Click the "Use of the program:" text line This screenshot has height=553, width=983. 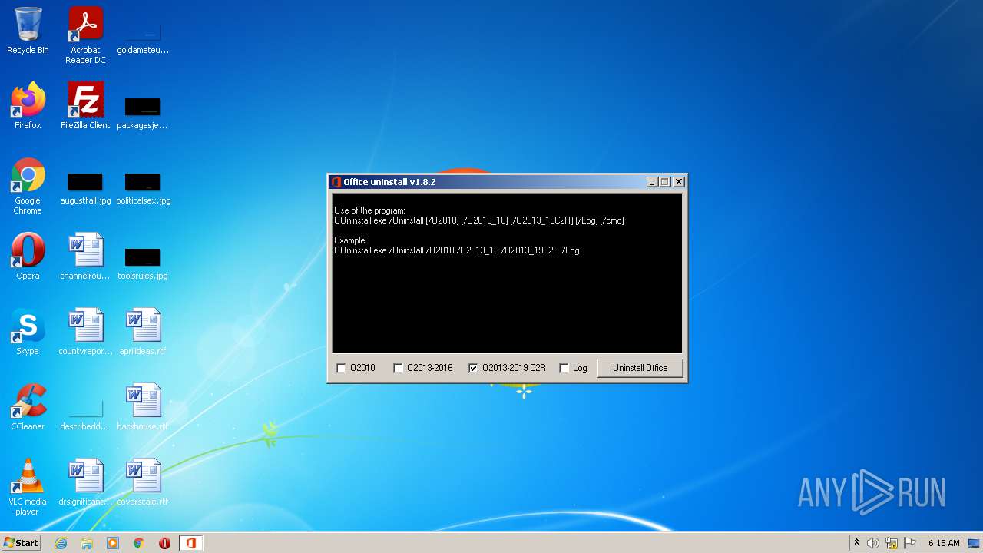(369, 210)
